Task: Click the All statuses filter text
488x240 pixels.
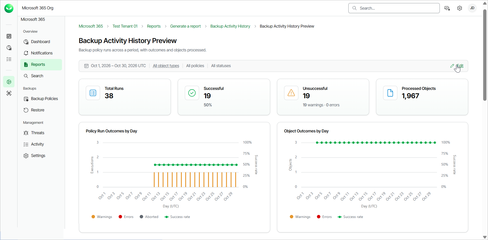Action: tap(221, 66)
